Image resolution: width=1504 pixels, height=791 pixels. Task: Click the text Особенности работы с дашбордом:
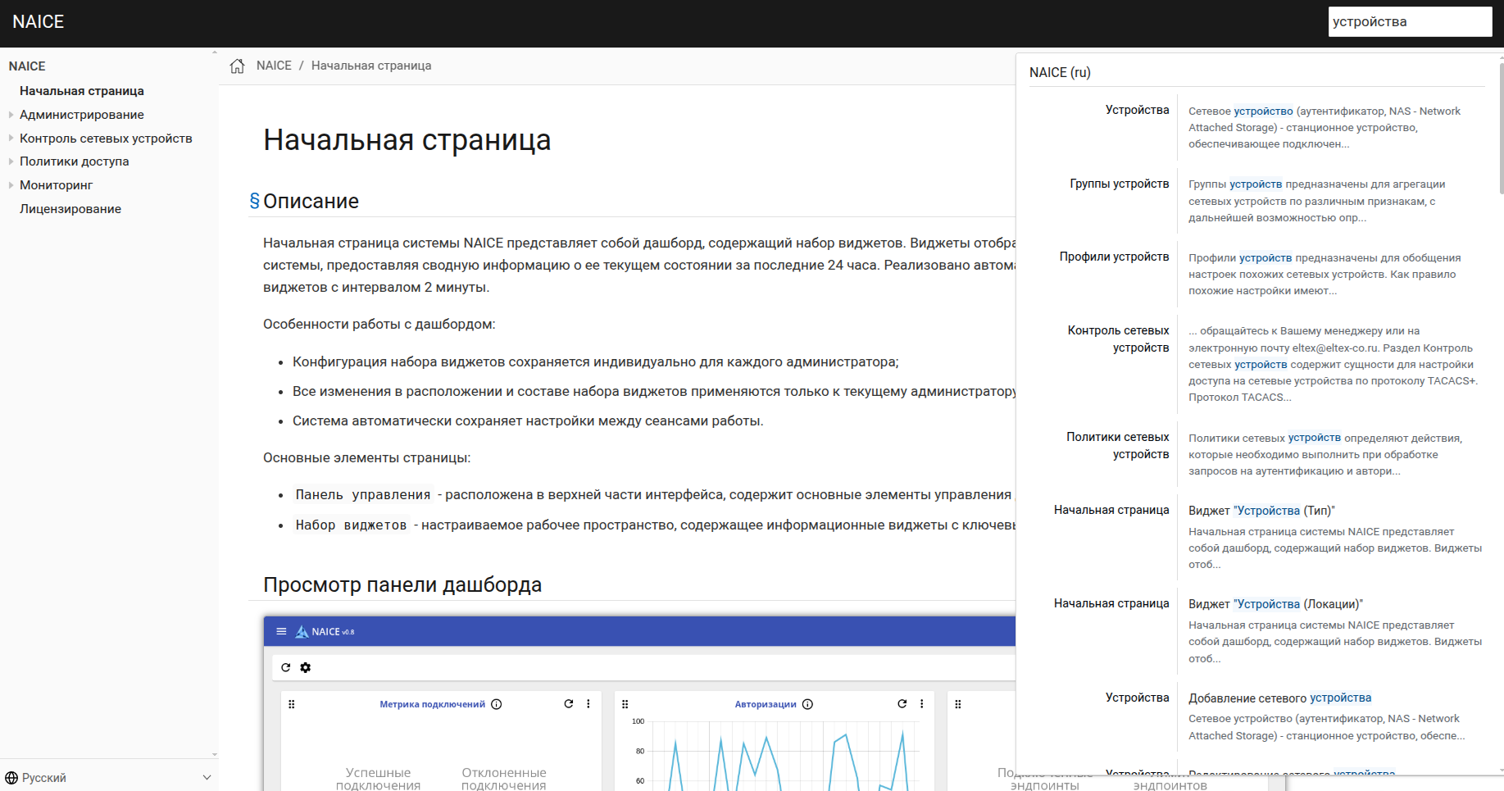point(379,325)
